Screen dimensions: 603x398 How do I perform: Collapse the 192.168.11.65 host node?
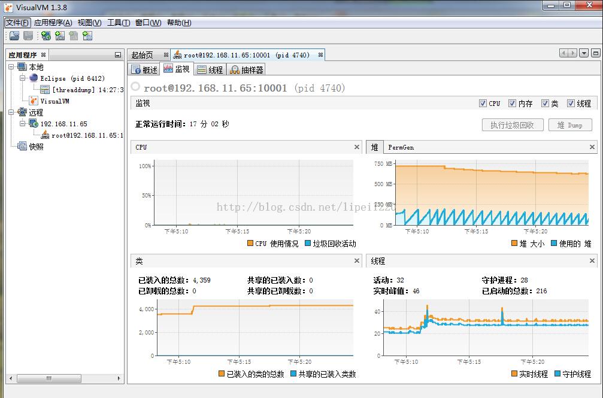(23, 123)
